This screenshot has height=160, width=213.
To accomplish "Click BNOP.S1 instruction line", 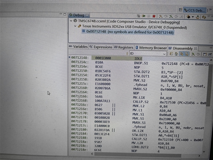I will coord(141,63).
